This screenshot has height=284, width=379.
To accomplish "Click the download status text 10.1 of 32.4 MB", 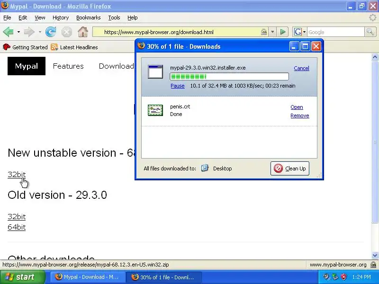I will click(x=243, y=86).
